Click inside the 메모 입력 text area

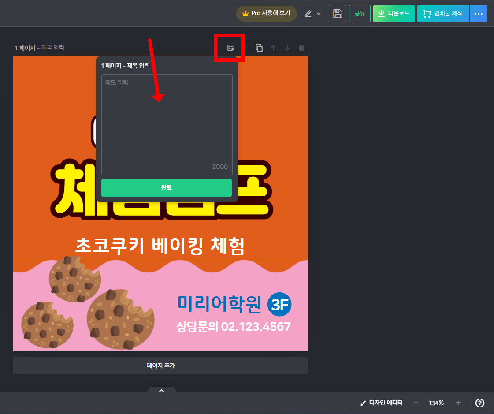167,123
